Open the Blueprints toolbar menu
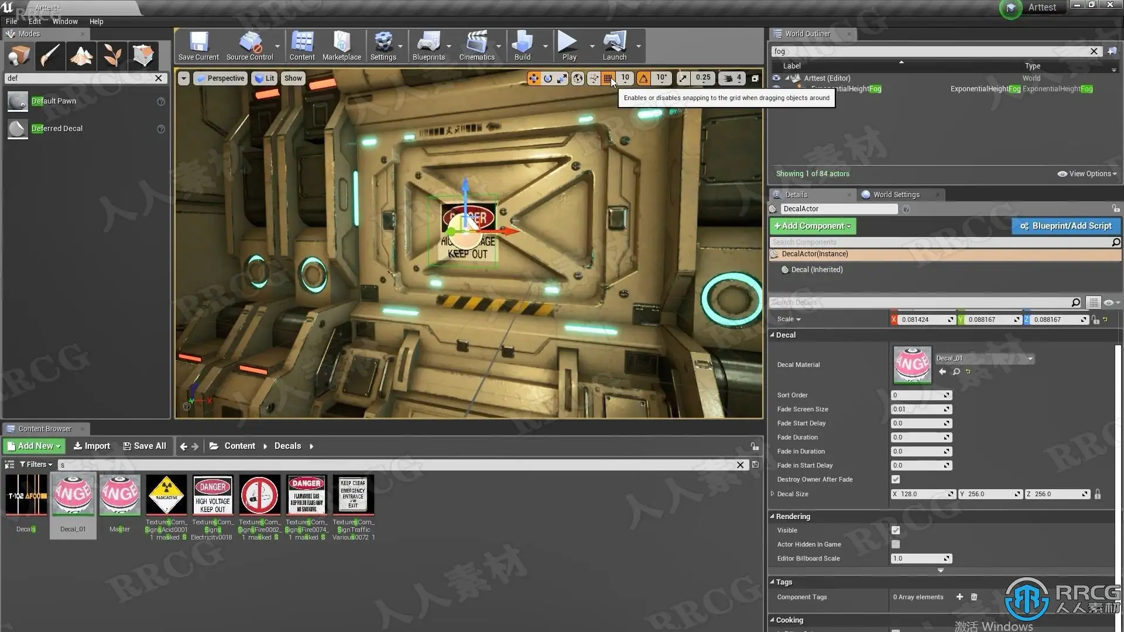 tap(428, 46)
